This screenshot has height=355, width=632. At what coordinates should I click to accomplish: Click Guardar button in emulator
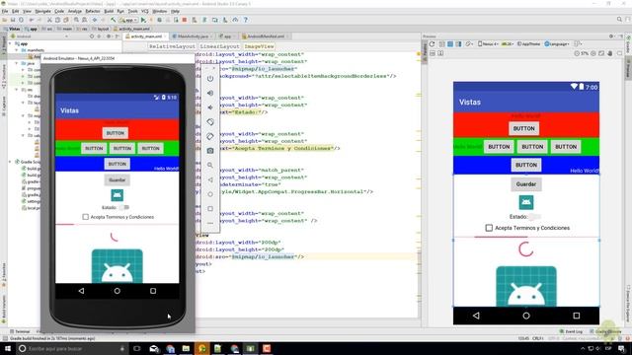(117, 179)
